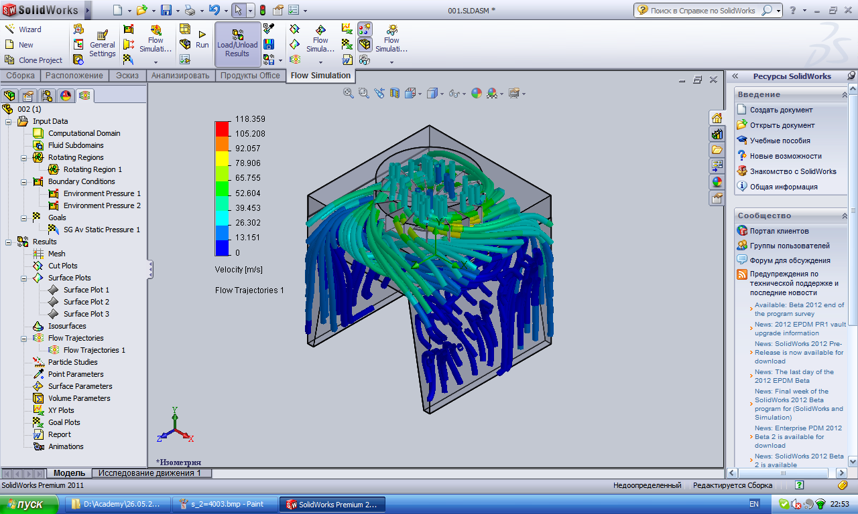Click the Создать документ link
Viewport: 858px width, 514px height.
tap(781, 110)
